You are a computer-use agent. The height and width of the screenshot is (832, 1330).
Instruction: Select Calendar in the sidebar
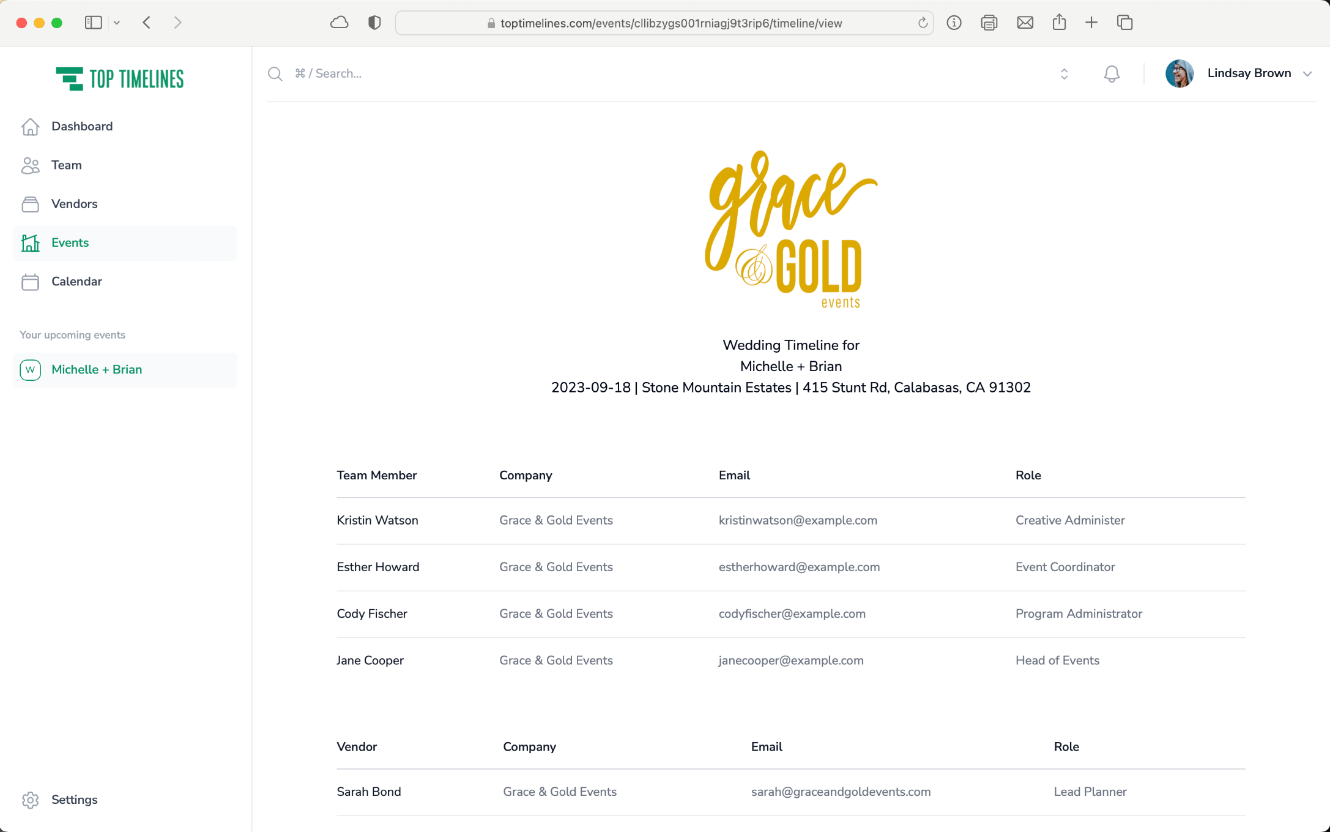(x=76, y=282)
